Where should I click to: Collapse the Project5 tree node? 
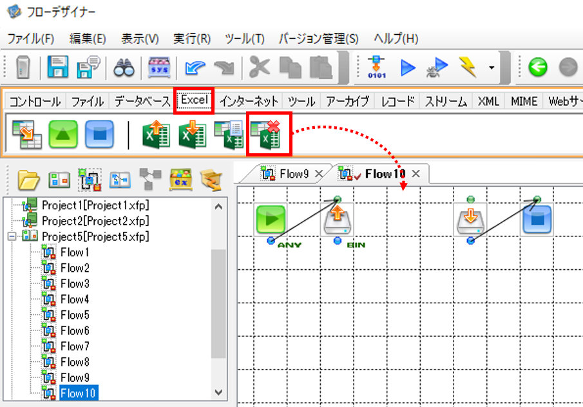pos(12,236)
